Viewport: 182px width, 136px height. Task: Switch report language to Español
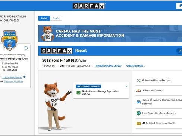(56, 18)
